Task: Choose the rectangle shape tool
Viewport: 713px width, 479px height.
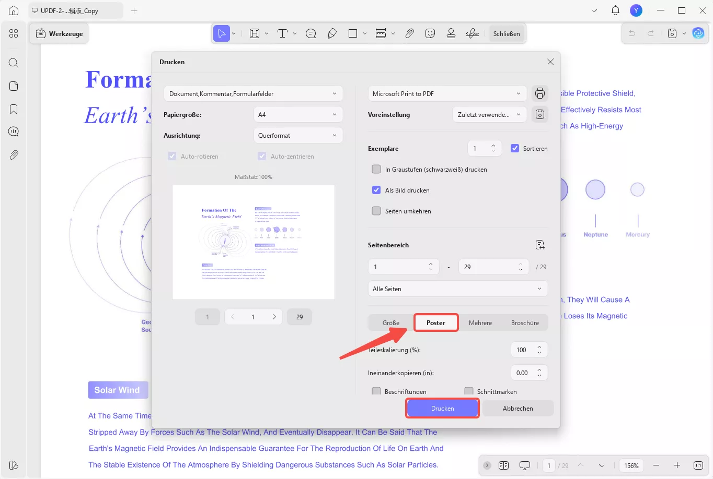Action: [353, 33]
